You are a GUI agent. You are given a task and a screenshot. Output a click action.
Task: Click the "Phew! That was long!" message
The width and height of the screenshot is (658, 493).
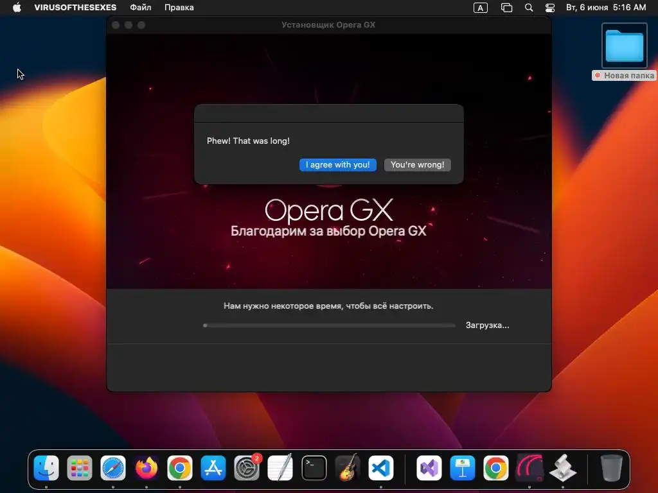click(248, 141)
